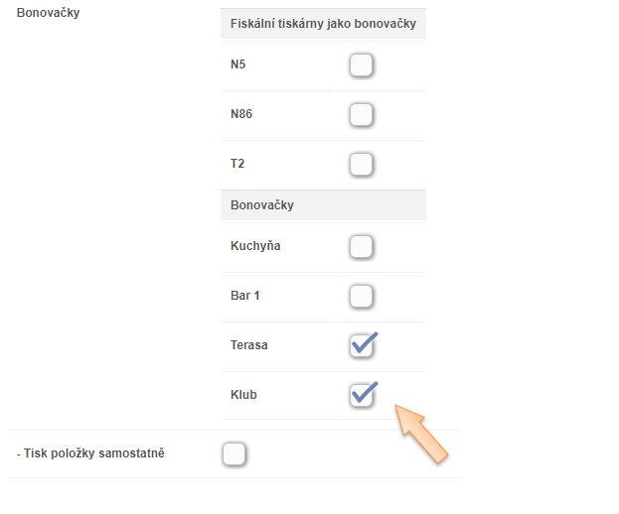The height and width of the screenshot is (514, 619).
Task: Uncheck the Terasa checkbox
Action: (x=363, y=345)
